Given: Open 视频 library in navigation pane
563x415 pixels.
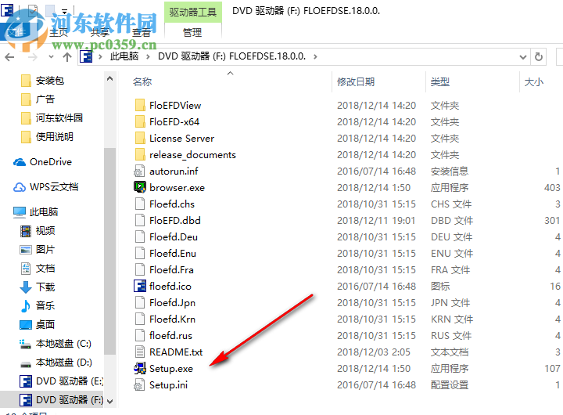Looking at the screenshot, I should coord(45,230).
